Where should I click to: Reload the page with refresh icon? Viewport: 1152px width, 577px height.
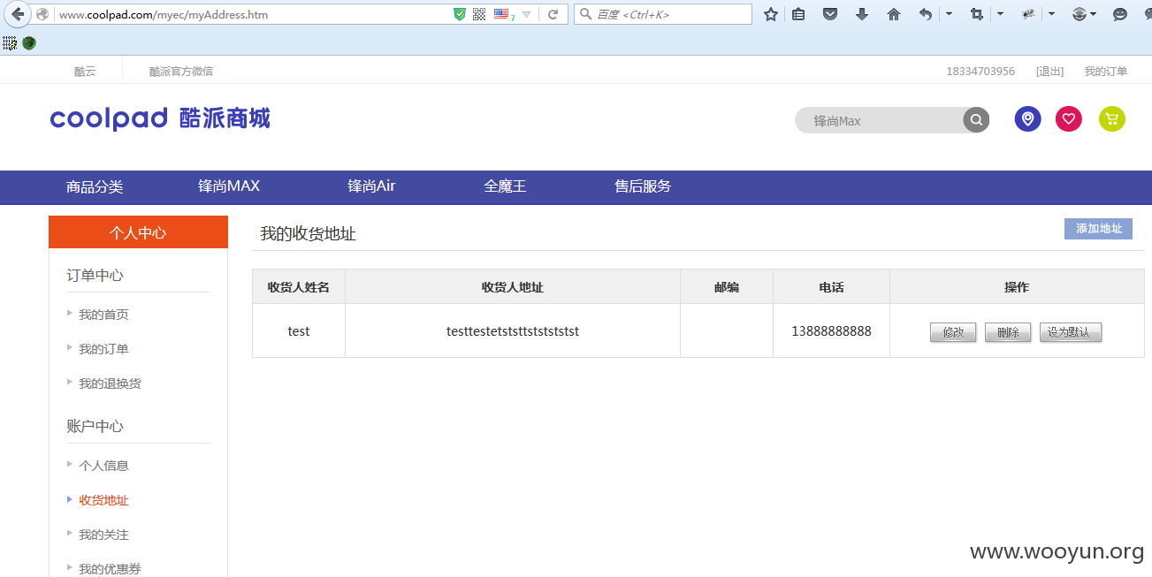(x=553, y=14)
